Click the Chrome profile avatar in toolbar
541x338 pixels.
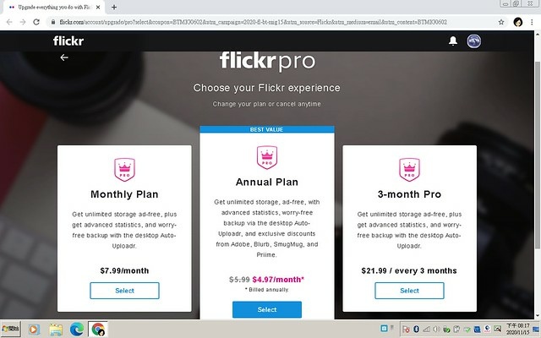point(518,22)
